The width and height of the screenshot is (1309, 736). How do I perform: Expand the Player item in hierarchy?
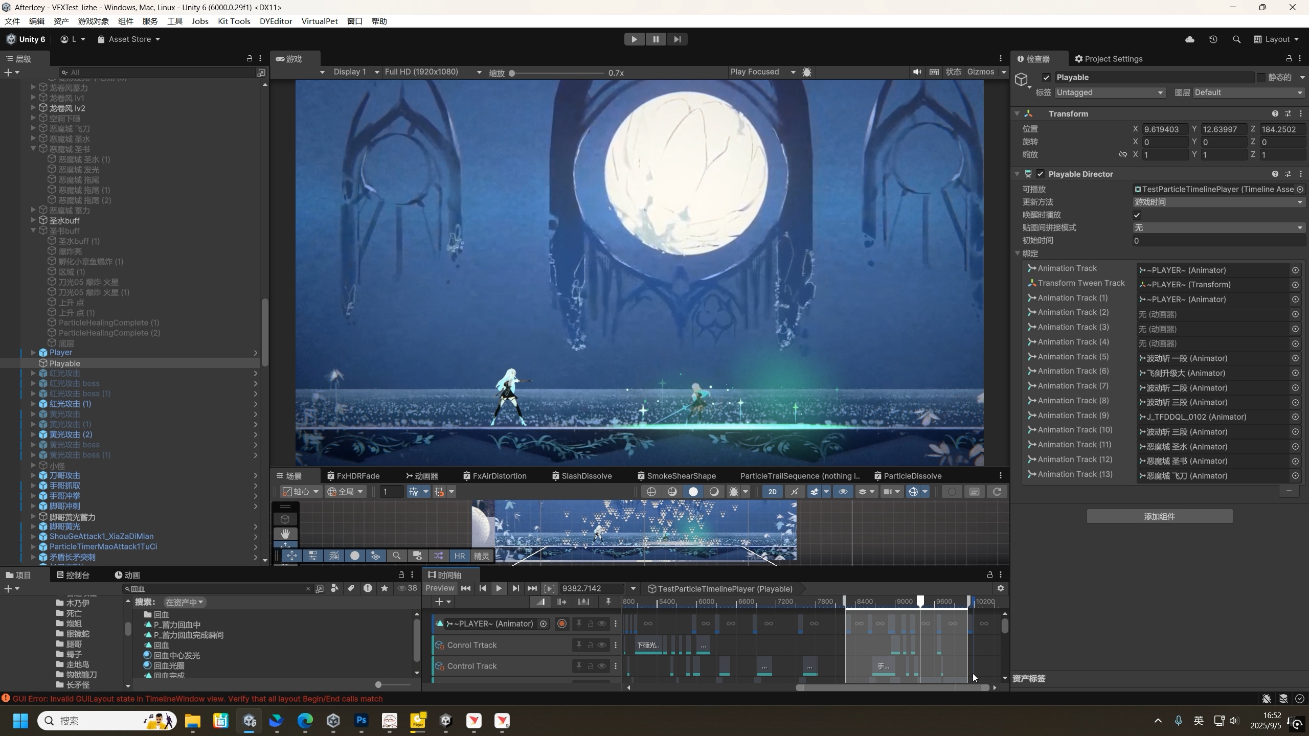click(x=33, y=353)
